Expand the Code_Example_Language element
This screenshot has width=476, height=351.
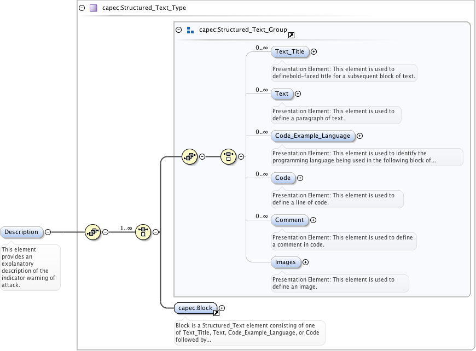(359, 136)
